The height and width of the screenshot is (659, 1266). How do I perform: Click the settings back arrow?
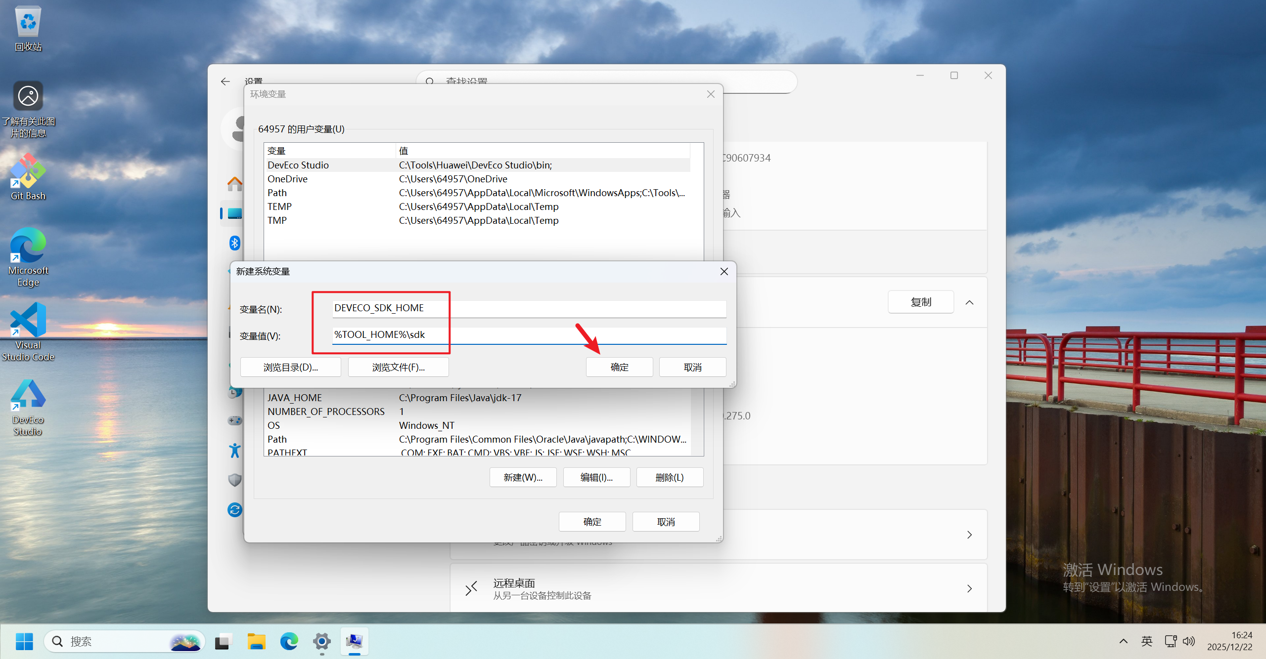[x=226, y=82]
